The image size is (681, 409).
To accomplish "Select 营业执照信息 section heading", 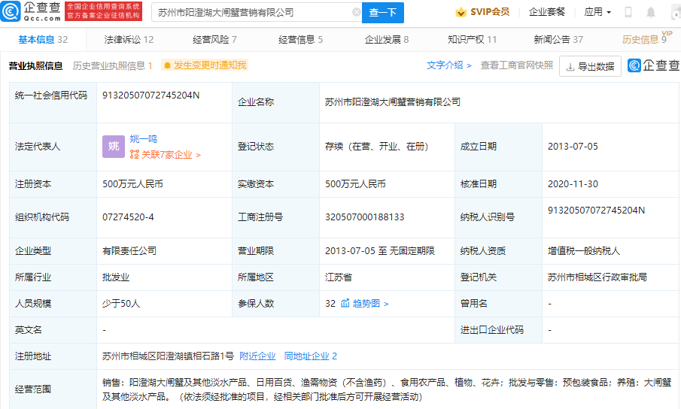I will pyautogui.click(x=35, y=66).
